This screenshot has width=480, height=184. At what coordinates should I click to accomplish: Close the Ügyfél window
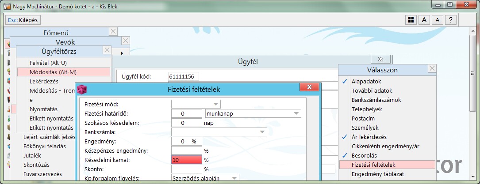tap(380, 59)
